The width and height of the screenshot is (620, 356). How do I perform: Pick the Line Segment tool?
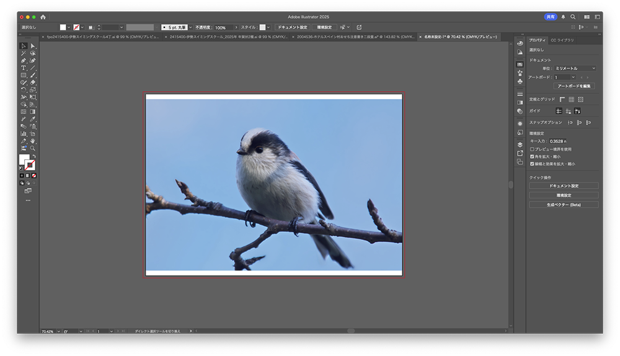point(33,68)
